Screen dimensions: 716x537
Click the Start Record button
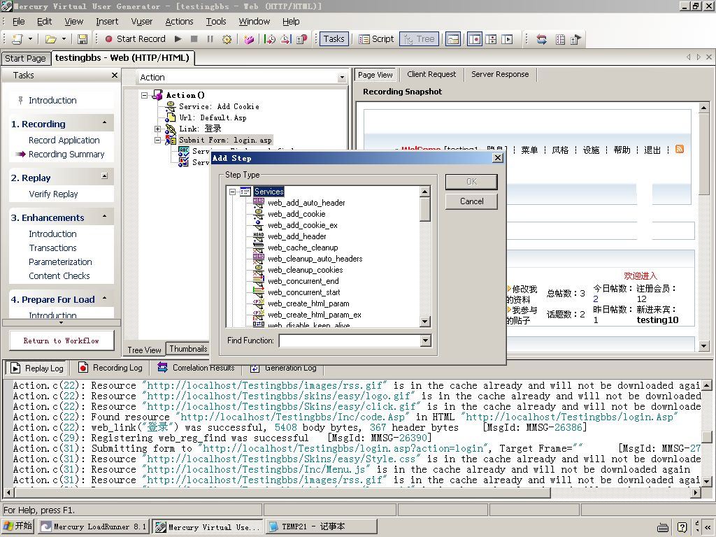(x=135, y=39)
